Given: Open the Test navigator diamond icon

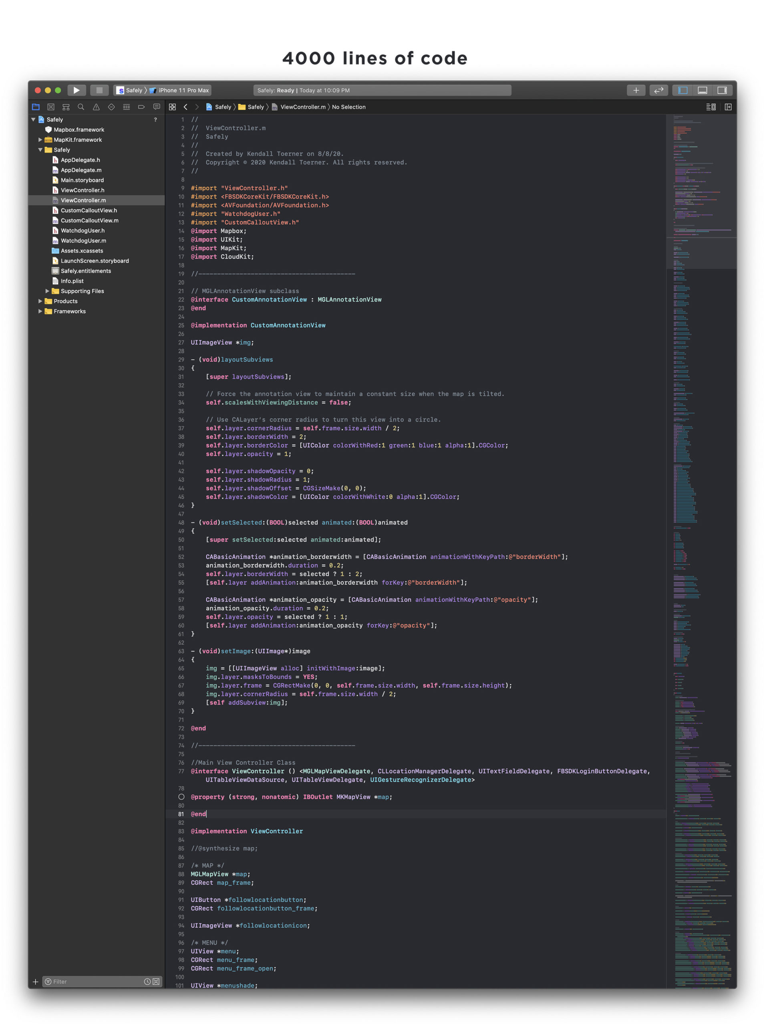Looking at the screenshot, I should pos(111,107).
